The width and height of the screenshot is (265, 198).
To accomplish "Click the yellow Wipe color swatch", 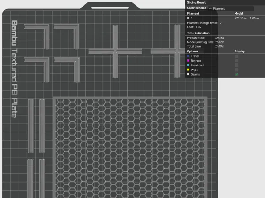I will pyautogui.click(x=188, y=70).
